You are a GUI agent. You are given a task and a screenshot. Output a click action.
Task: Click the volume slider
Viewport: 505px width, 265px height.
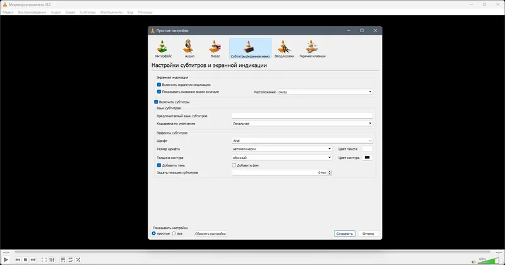click(x=489, y=261)
